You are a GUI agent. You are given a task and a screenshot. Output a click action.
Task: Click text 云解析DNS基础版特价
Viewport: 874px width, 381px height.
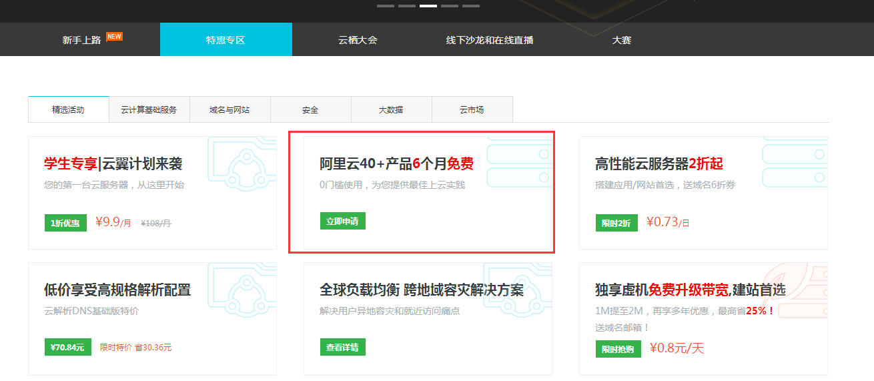point(91,311)
